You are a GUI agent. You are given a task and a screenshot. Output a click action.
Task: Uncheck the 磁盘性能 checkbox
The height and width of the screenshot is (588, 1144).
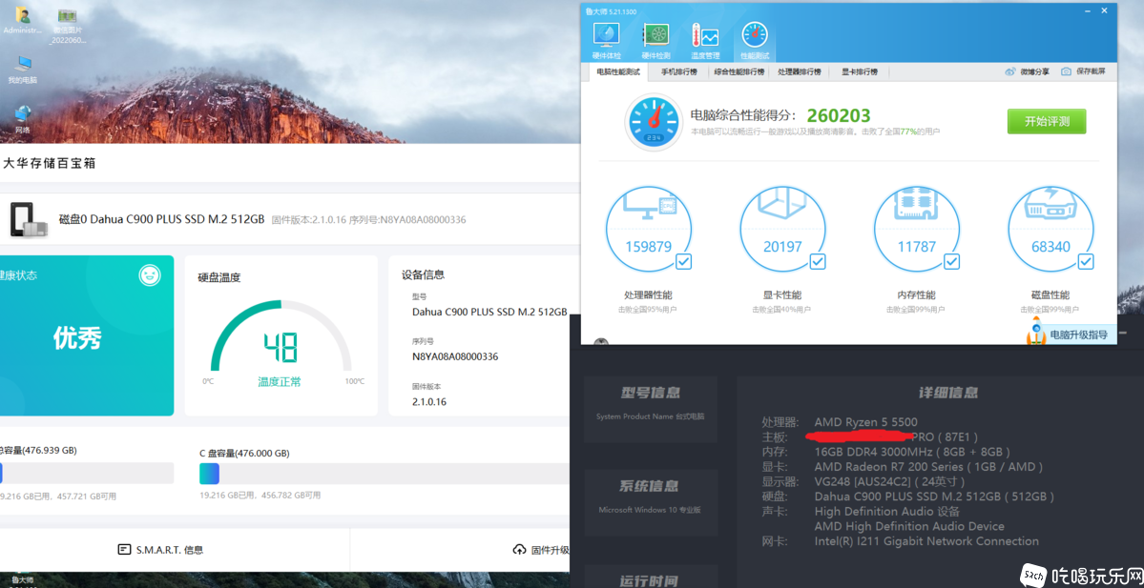(1086, 261)
